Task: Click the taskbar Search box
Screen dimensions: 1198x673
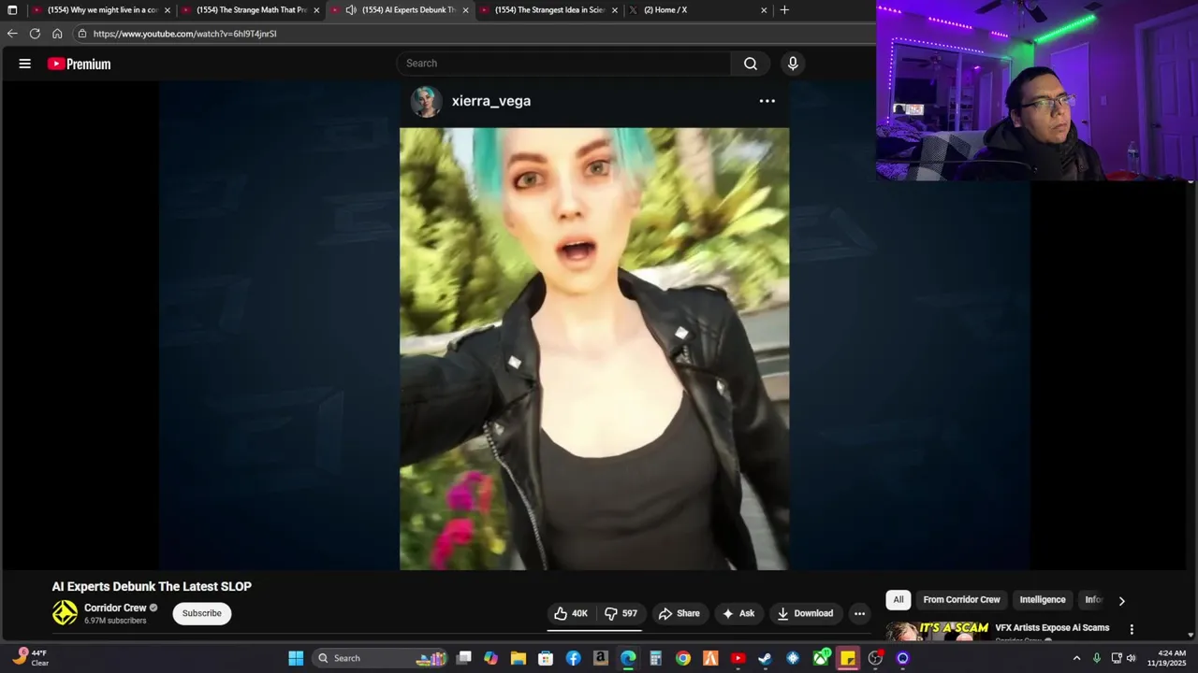Action: [380, 658]
